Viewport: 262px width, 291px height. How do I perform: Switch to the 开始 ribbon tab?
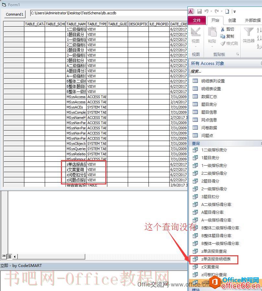click(x=215, y=20)
